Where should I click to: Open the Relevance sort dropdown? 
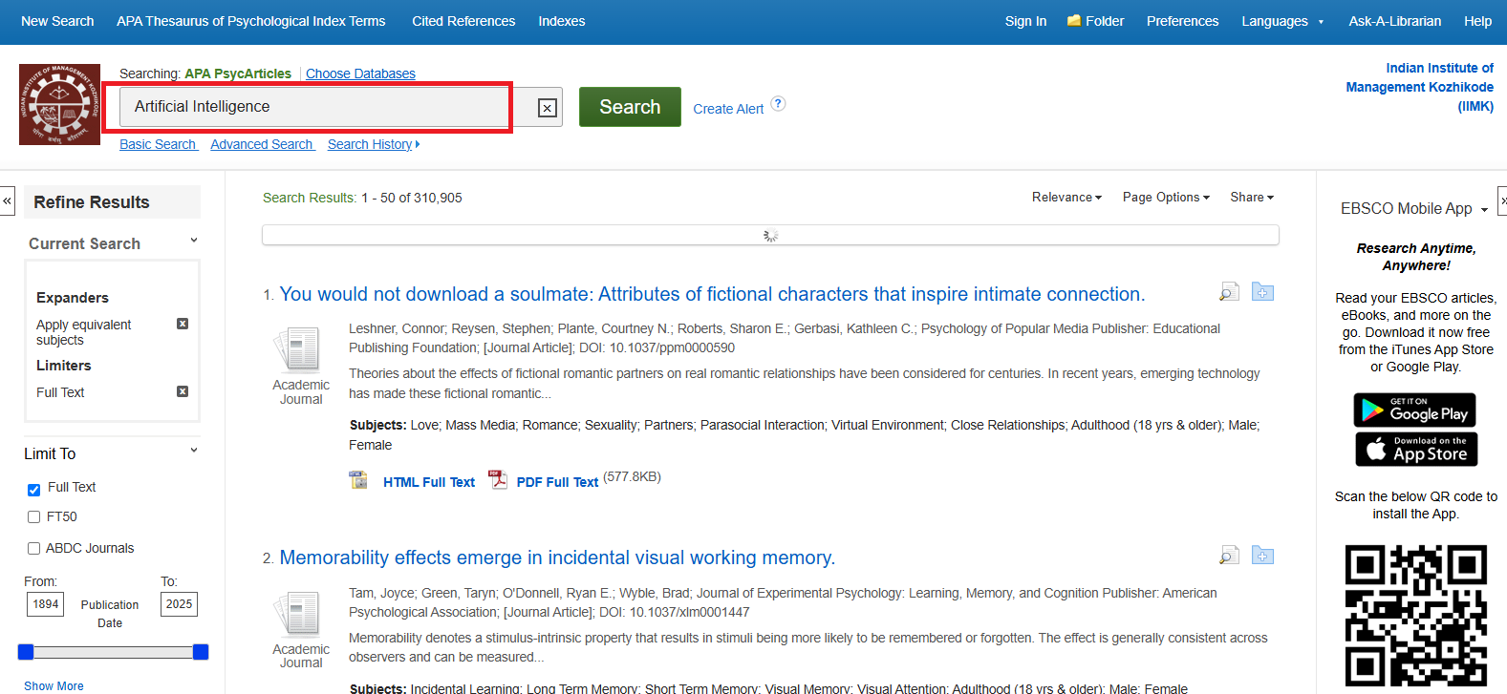[1066, 198]
